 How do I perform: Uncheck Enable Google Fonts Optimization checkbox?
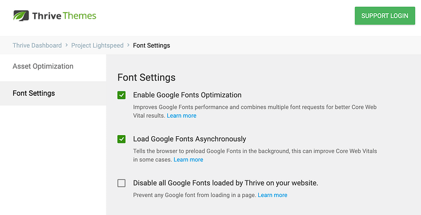pyautogui.click(x=121, y=95)
